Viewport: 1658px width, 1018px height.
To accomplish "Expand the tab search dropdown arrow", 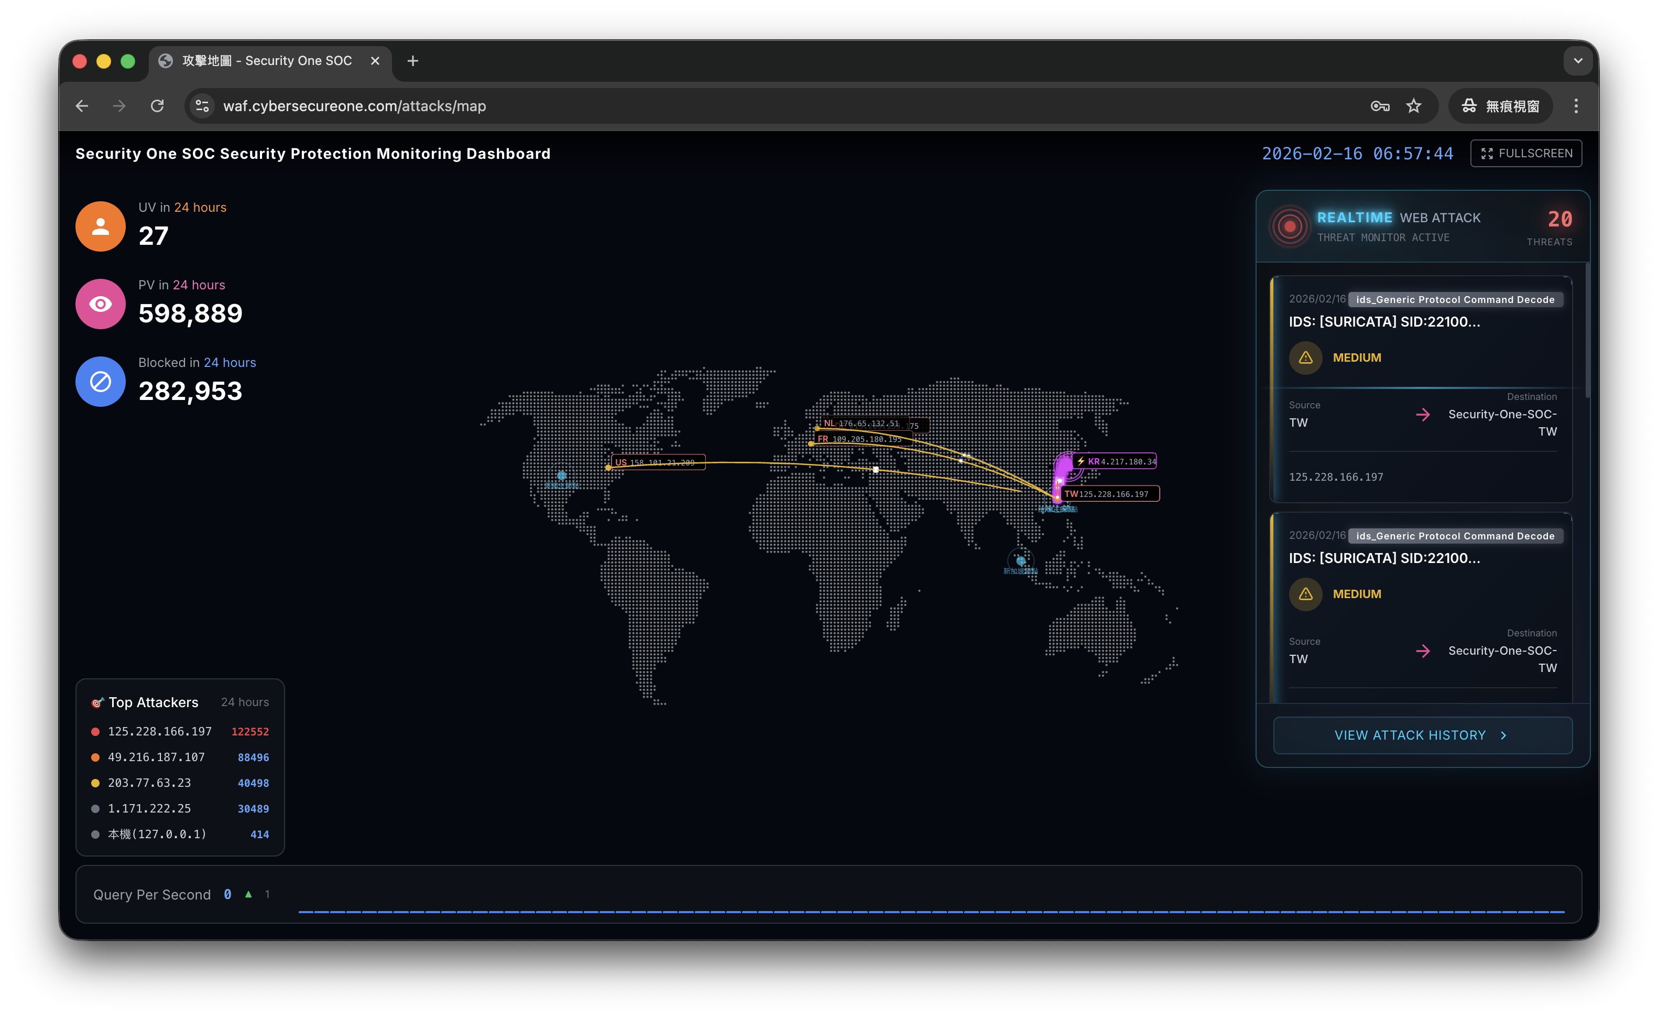I will [x=1578, y=61].
